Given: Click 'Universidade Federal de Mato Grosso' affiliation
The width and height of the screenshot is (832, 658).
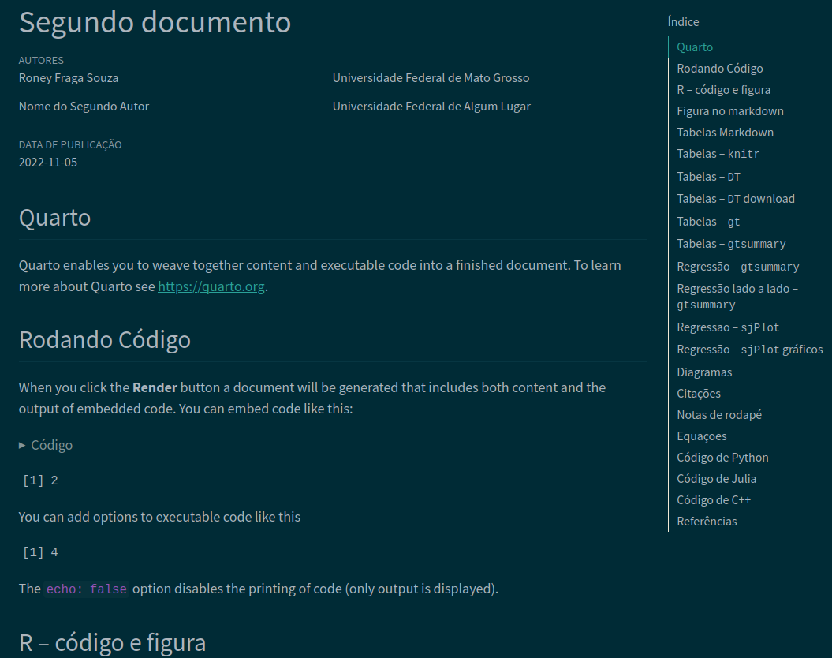Looking at the screenshot, I should coord(431,78).
